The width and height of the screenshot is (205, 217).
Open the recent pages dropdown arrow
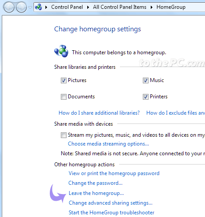click(x=30, y=7)
